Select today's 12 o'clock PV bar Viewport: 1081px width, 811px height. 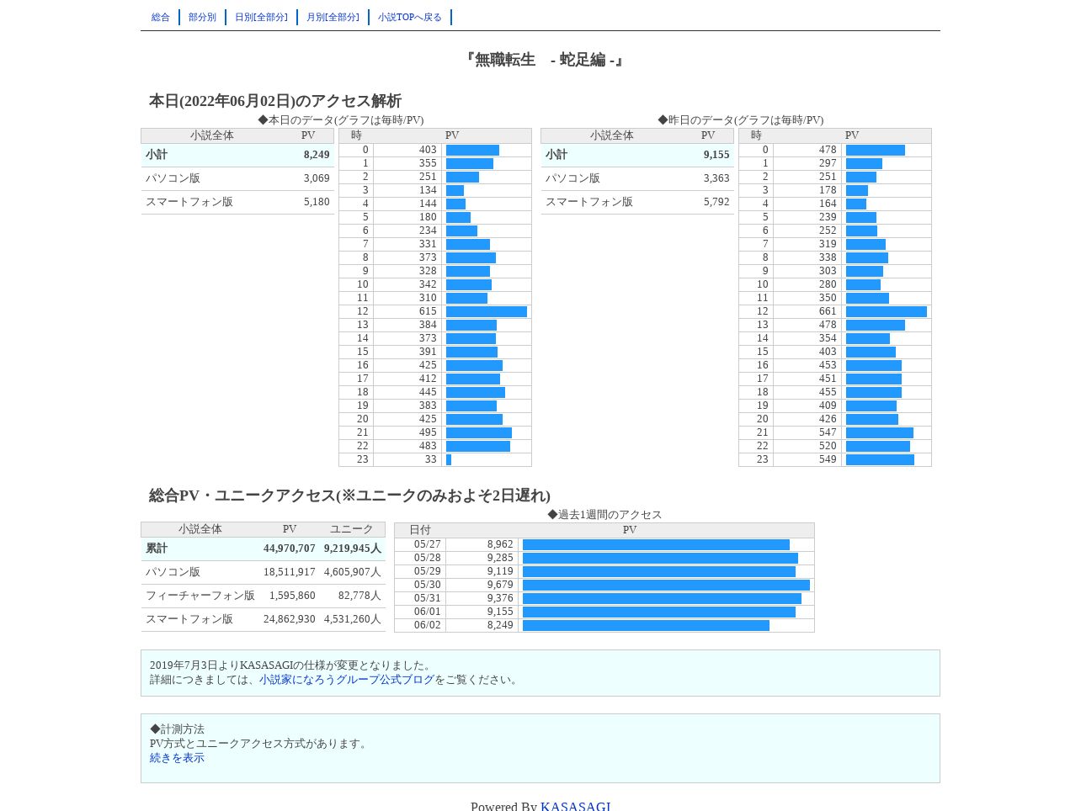coord(487,312)
